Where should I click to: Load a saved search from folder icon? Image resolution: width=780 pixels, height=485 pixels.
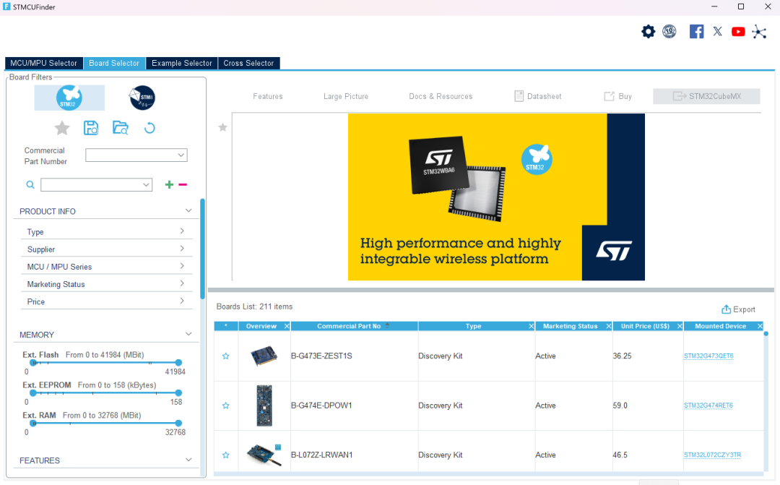point(121,128)
